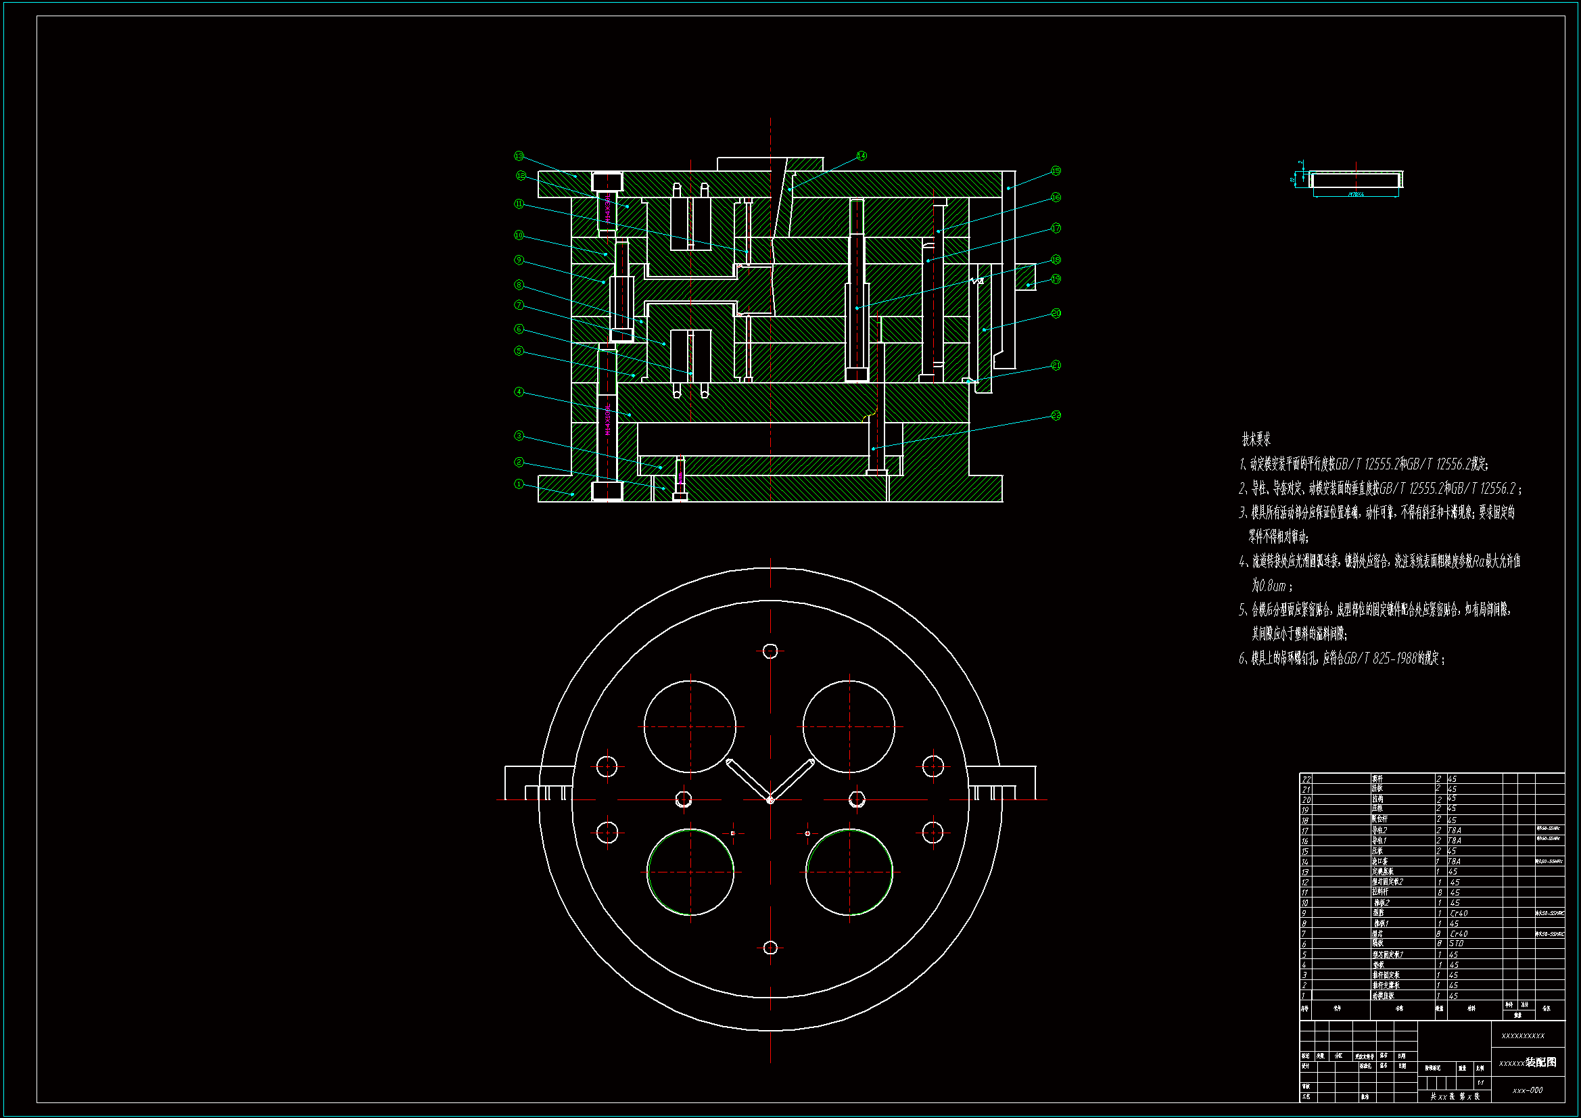Click part balloon number 14

tap(862, 156)
